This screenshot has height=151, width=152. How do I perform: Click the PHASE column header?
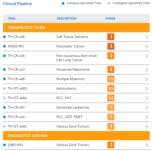[x=111, y=18]
